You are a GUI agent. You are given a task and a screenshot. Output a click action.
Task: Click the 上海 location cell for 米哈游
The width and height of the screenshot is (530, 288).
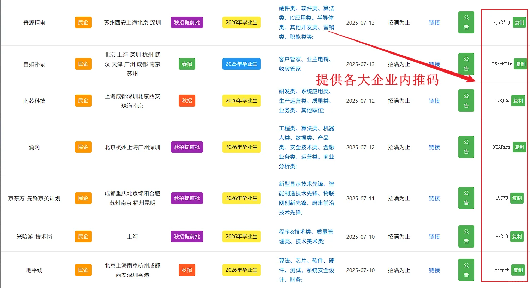[132, 237]
